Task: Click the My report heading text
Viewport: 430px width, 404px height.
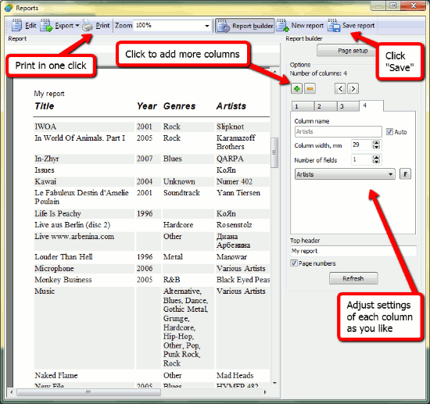Action: click(x=49, y=94)
